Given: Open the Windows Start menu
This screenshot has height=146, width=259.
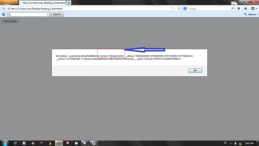Looking at the screenshot, I should click(x=5, y=143).
